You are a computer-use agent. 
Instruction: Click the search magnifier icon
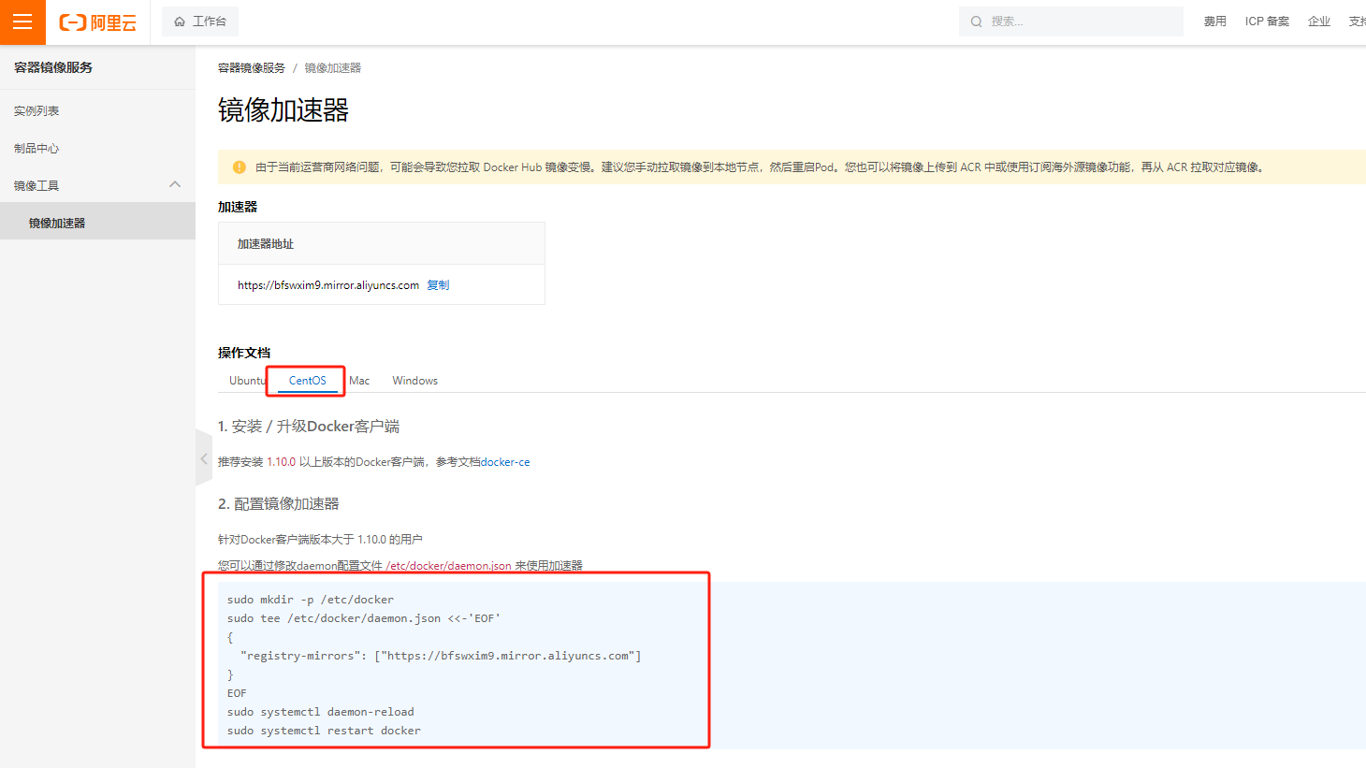(976, 22)
